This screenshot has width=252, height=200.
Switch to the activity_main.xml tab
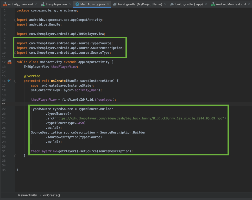(20, 4)
